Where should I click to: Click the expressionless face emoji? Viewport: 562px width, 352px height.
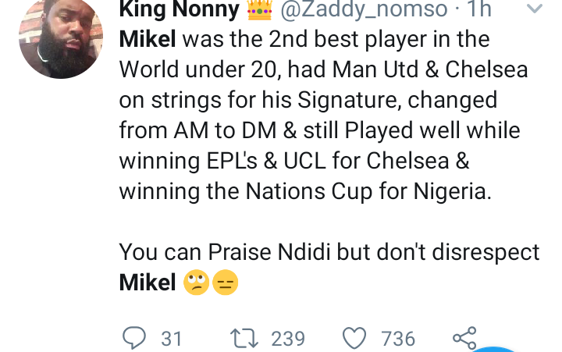click(x=225, y=282)
